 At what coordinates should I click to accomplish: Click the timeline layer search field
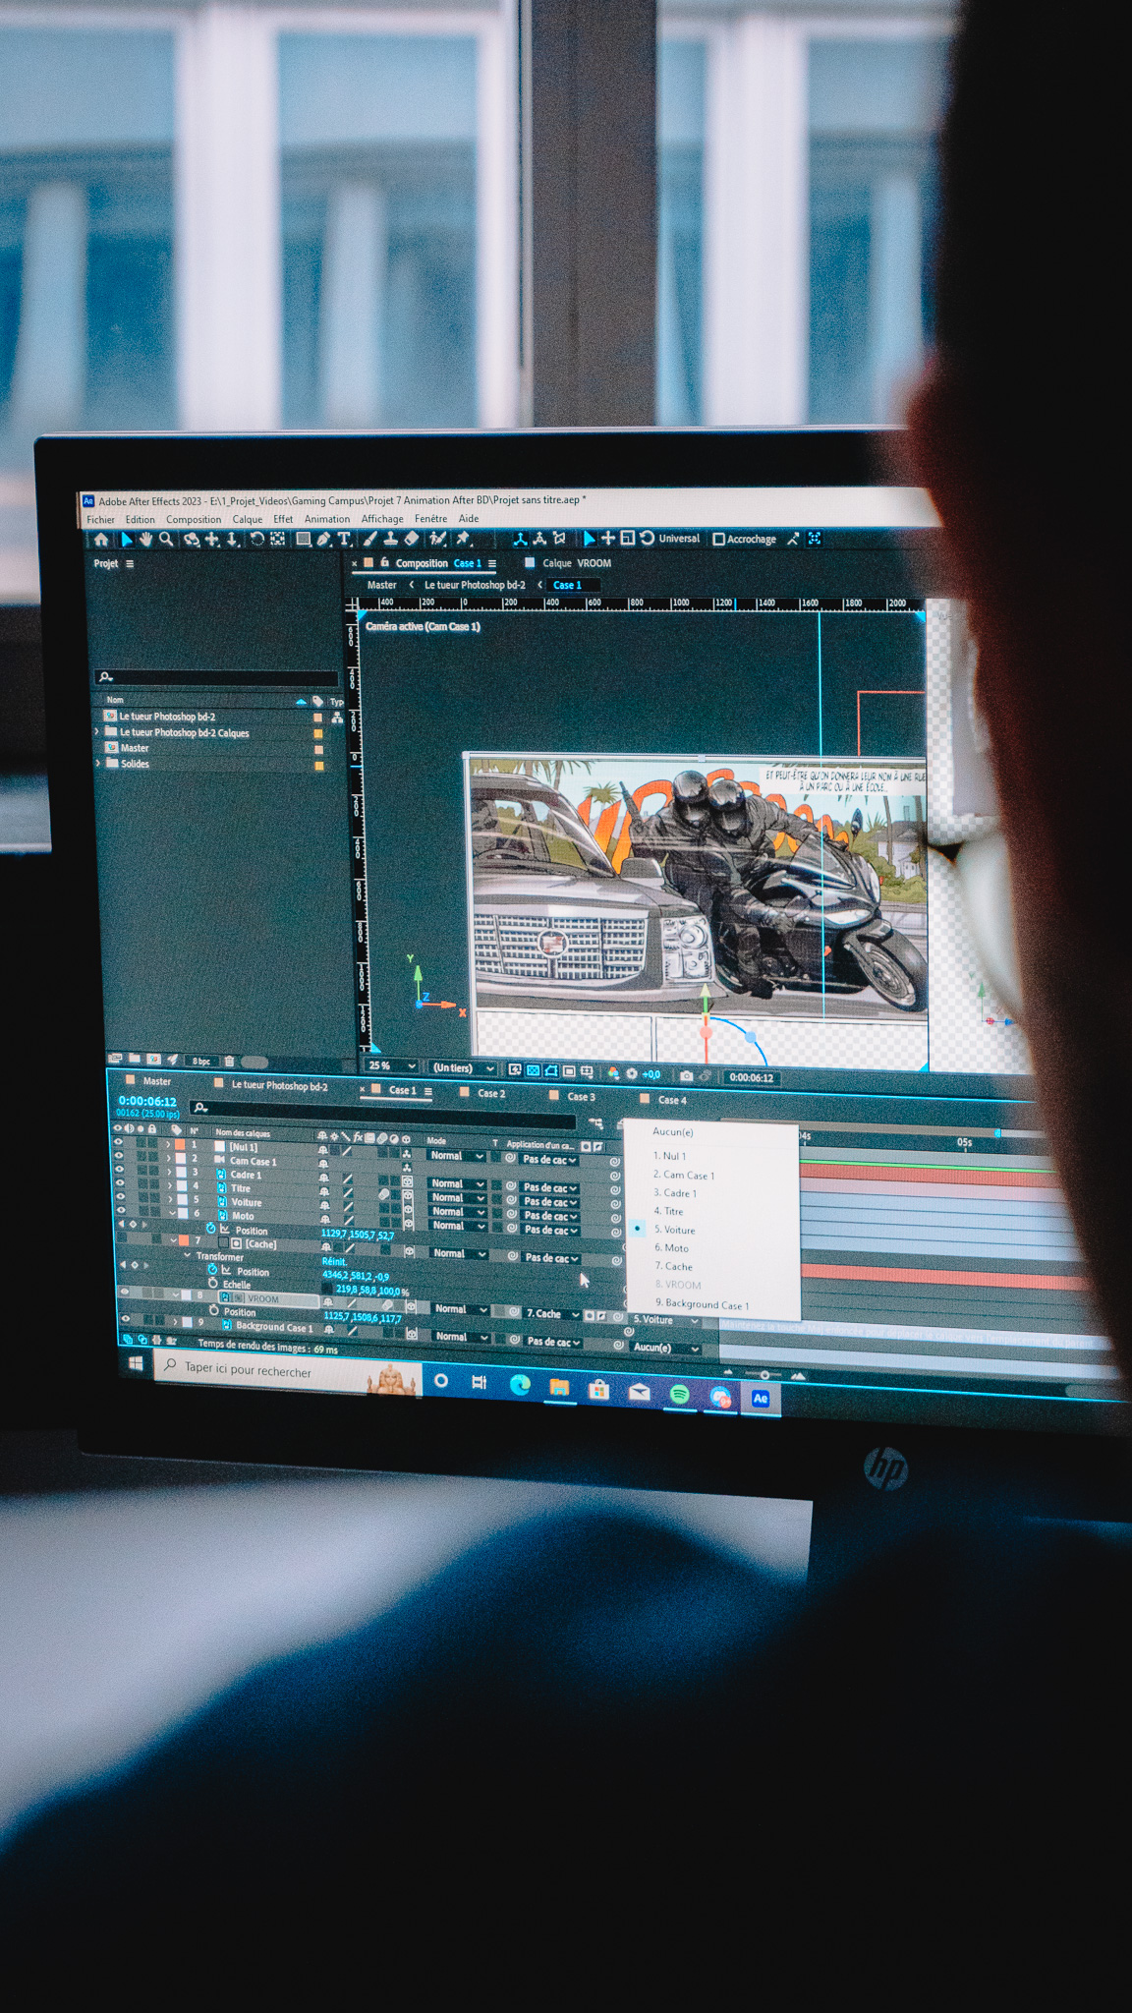[383, 1113]
